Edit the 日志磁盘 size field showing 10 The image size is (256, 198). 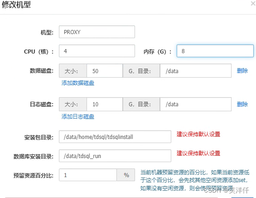pyautogui.click(x=105, y=104)
